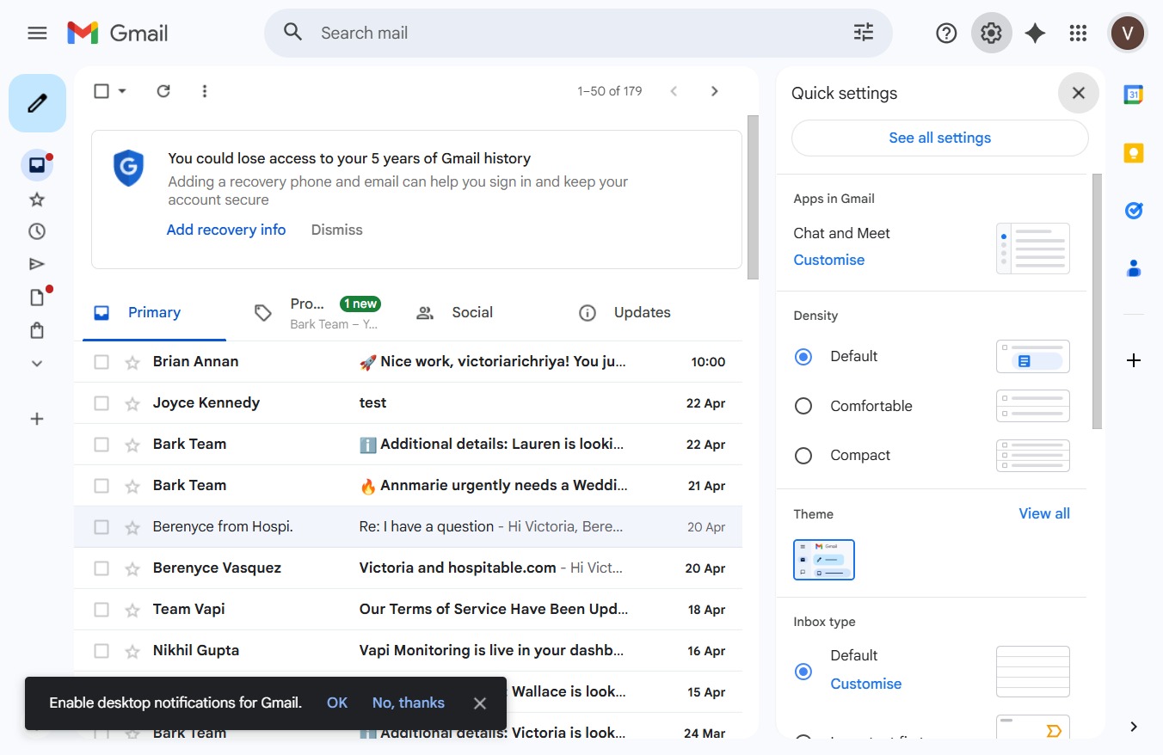Click the Quick settings panel scrollbar

(x=1097, y=301)
